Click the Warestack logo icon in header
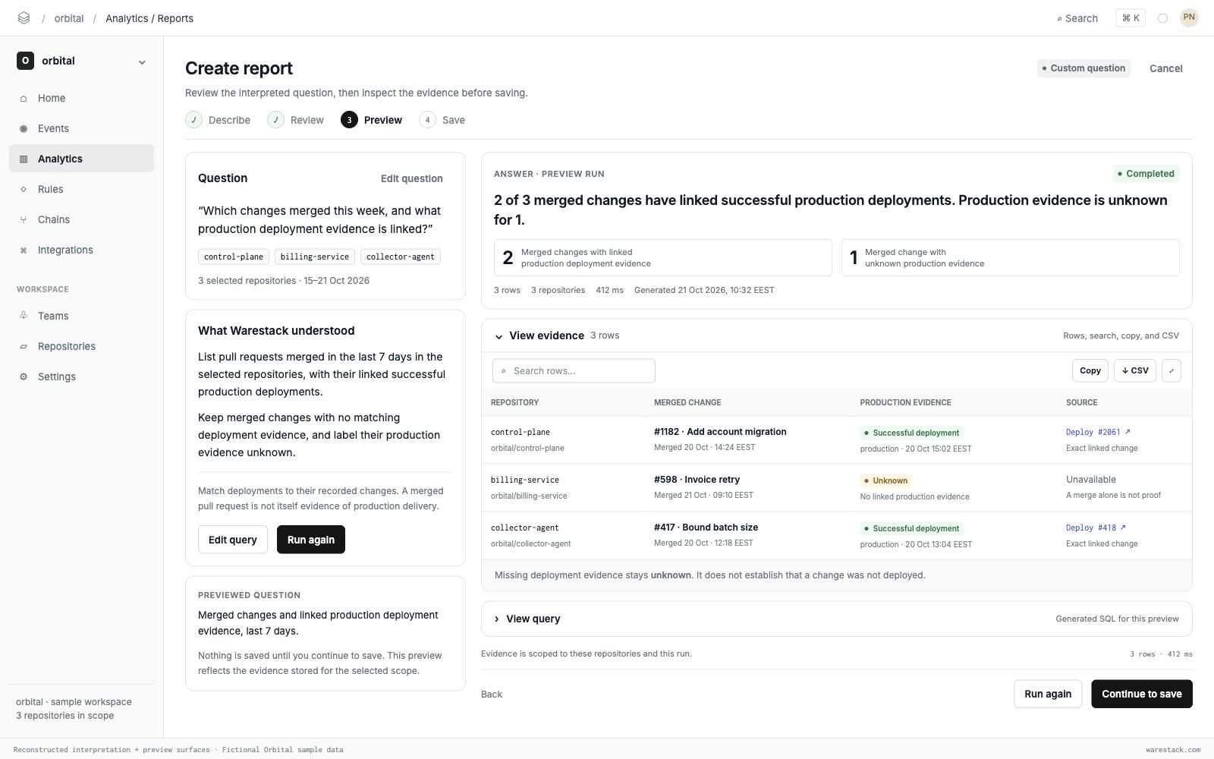The image size is (1214, 759). pos(24,18)
